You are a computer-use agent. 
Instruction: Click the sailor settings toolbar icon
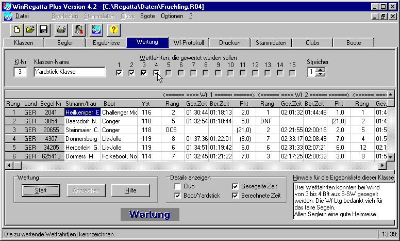tap(78, 29)
